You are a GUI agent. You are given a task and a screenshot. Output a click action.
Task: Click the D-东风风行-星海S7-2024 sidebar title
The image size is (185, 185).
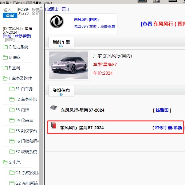coord(18,30)
